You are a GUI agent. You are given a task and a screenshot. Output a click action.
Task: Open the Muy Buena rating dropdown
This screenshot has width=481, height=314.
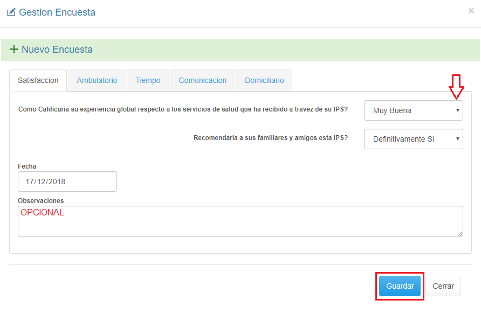click(413, 110)
